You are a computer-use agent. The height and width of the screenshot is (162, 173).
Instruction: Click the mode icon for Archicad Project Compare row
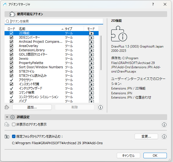tap(91, 42)
